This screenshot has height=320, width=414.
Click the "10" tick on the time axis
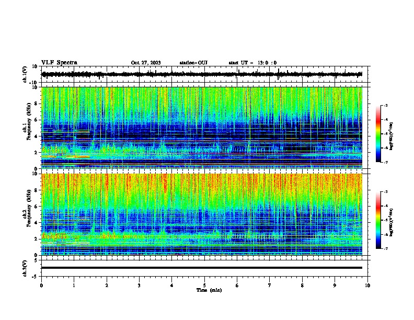[367, 285]
